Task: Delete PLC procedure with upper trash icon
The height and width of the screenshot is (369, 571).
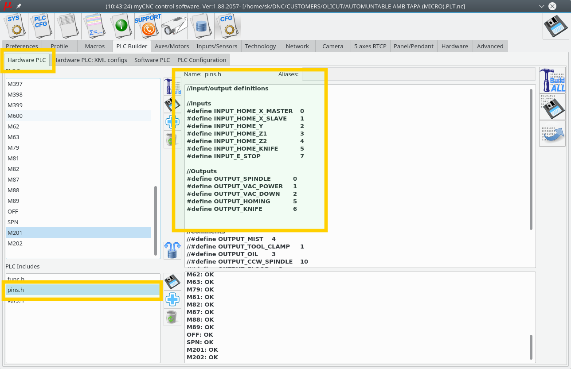Action: [172, 140]
